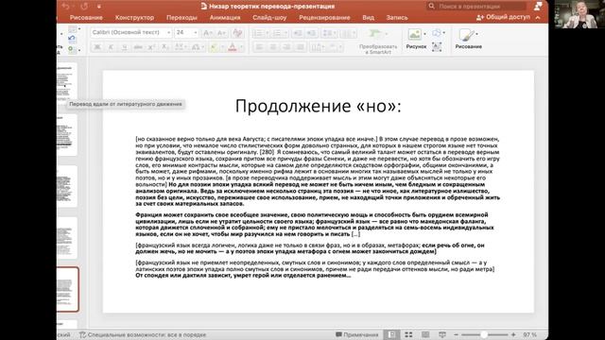Open the shapes gallery icon
This screenshot has height=340, width=605.
(437, 33)
